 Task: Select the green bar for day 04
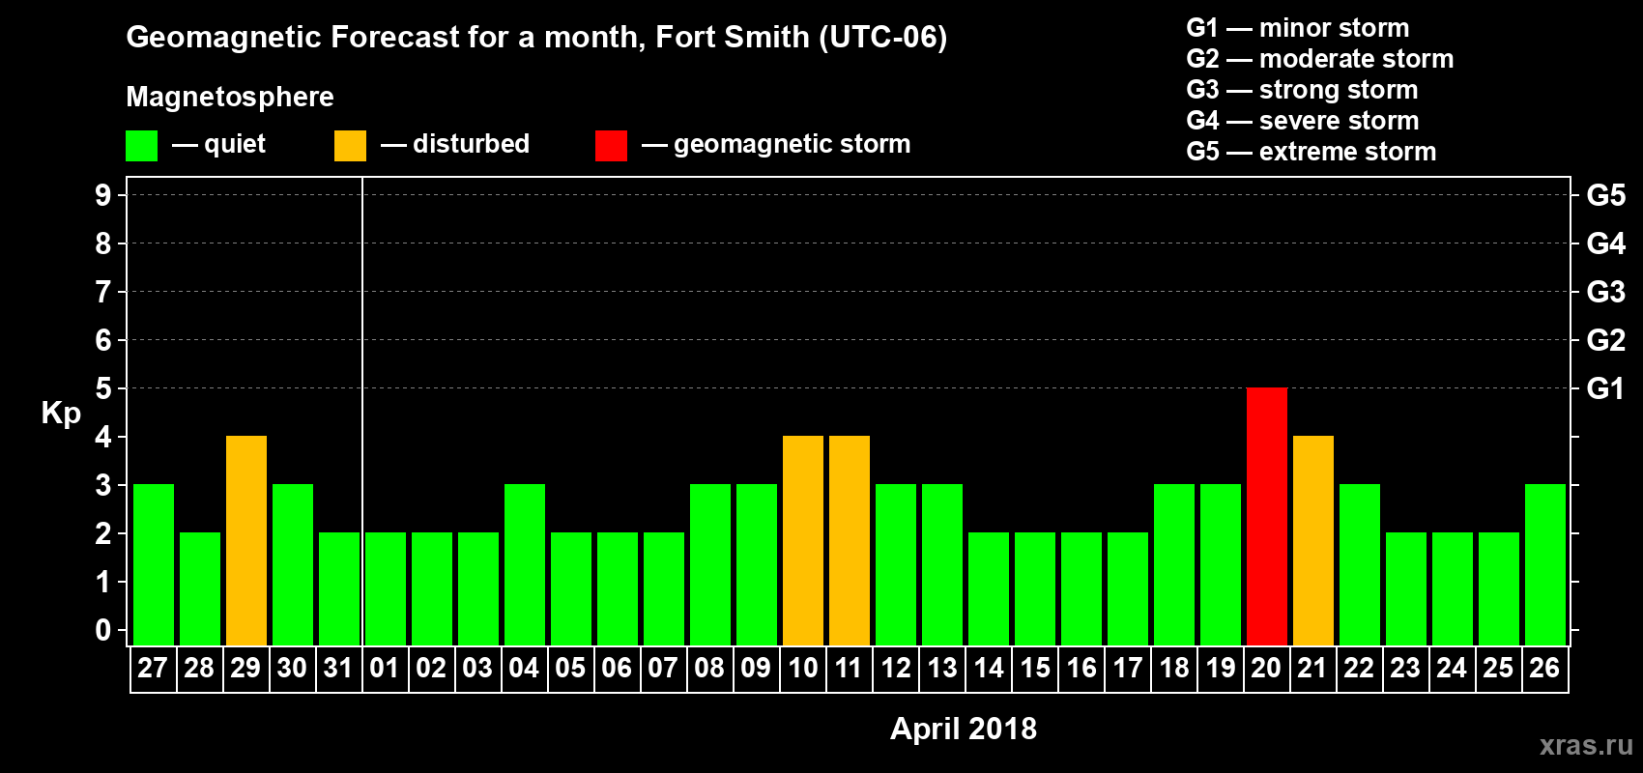(x=524, y=564)
